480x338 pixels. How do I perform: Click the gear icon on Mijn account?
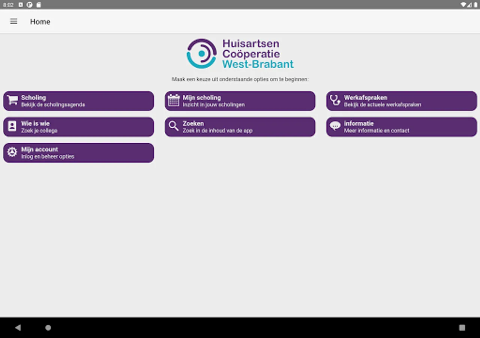(x=12, y=152)
